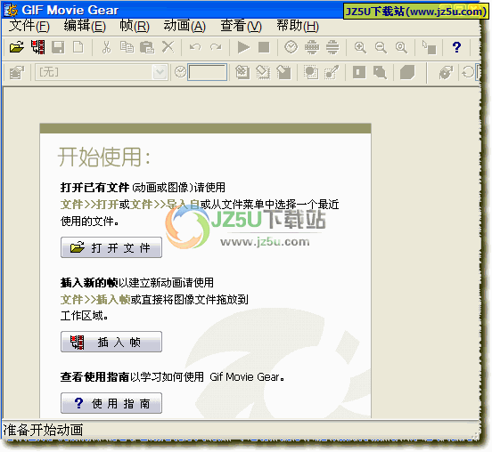Click the Paste clipboard icon

point(147,47)
